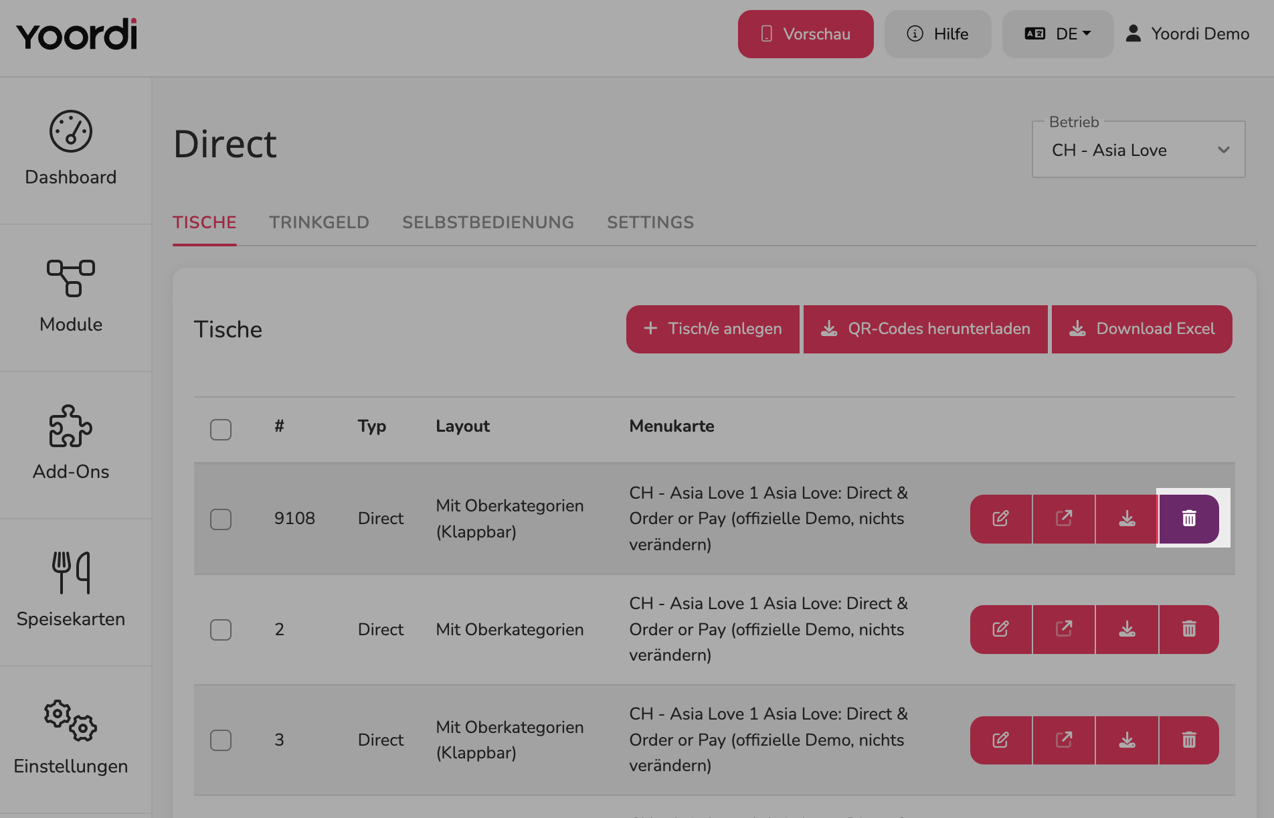This screenshot has height=818, width=1274.
Task: Switch to the TRINKGELD tab
Action: [x=319, y=223]
